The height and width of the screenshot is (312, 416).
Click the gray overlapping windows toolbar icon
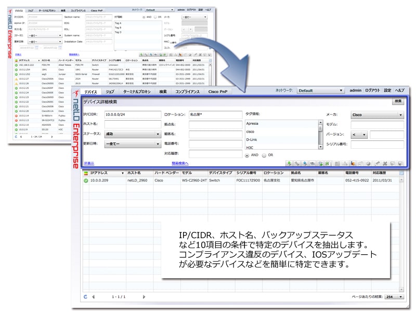tap(360, 163)
